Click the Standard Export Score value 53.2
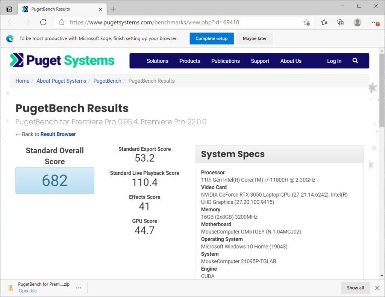This screenshot has width=385, height=297. (145, 158)
